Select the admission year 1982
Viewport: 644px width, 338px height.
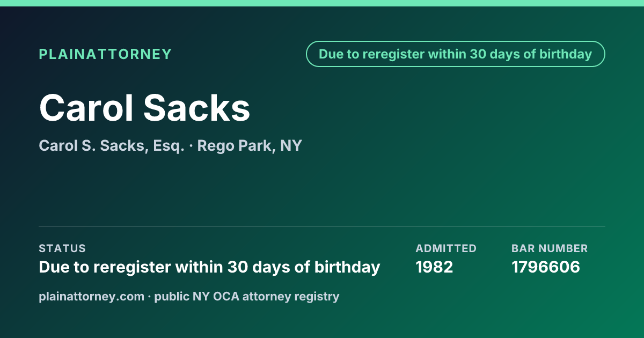click(x=434, y=267)
